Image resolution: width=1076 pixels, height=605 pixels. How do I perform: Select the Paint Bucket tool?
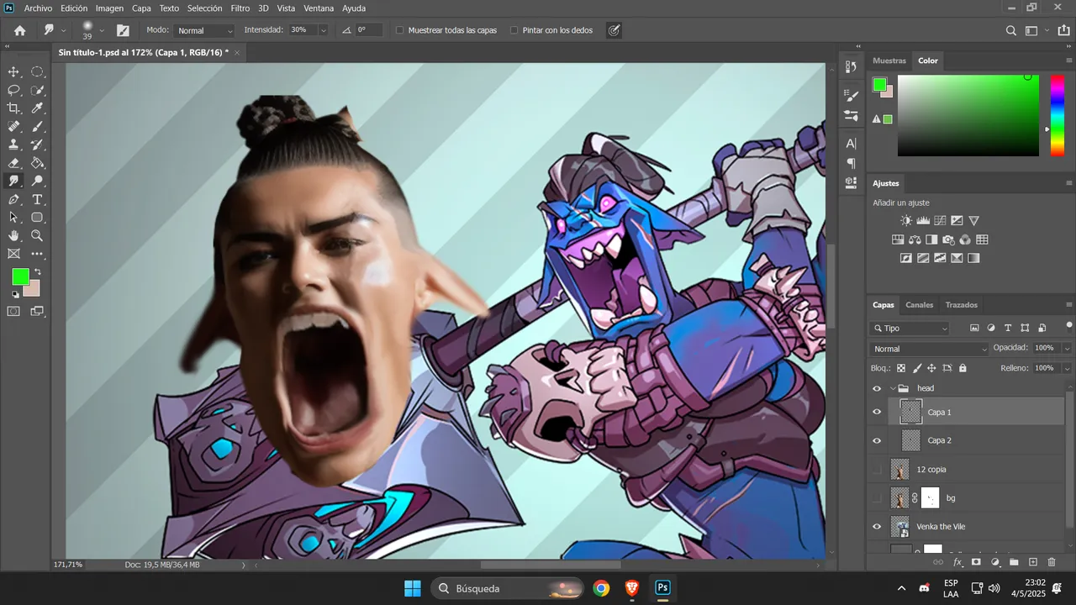(38, 163)
